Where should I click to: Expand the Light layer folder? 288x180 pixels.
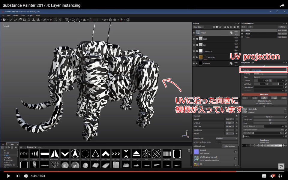tap(197, 39)
